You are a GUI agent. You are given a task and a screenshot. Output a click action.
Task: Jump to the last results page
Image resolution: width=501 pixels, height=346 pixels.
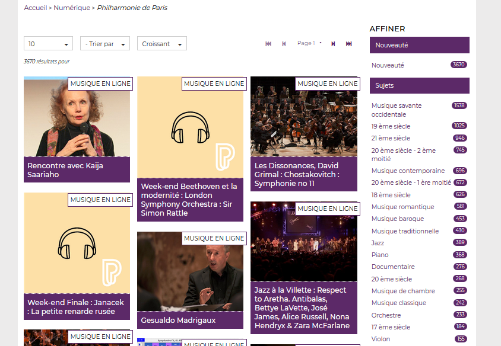pyautogui.click(x=349, y=44)
